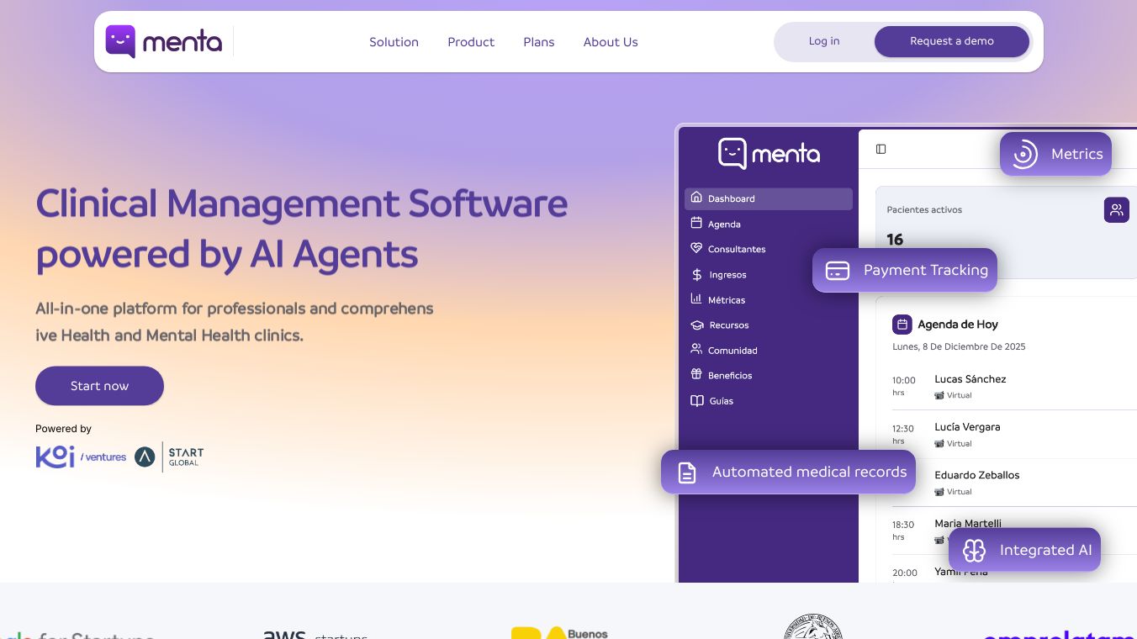
Task: Click the 10:00 hrs time slot
Action: [904, 385]
